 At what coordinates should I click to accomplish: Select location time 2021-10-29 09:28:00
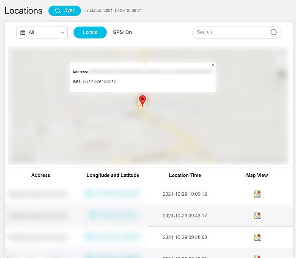[x=185, y=237]
